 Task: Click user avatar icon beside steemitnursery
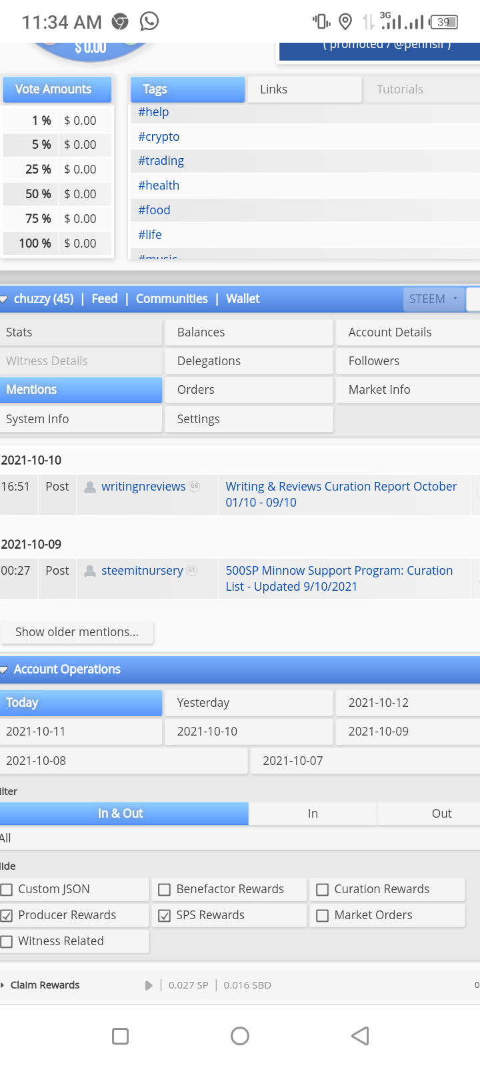[90, 571]
